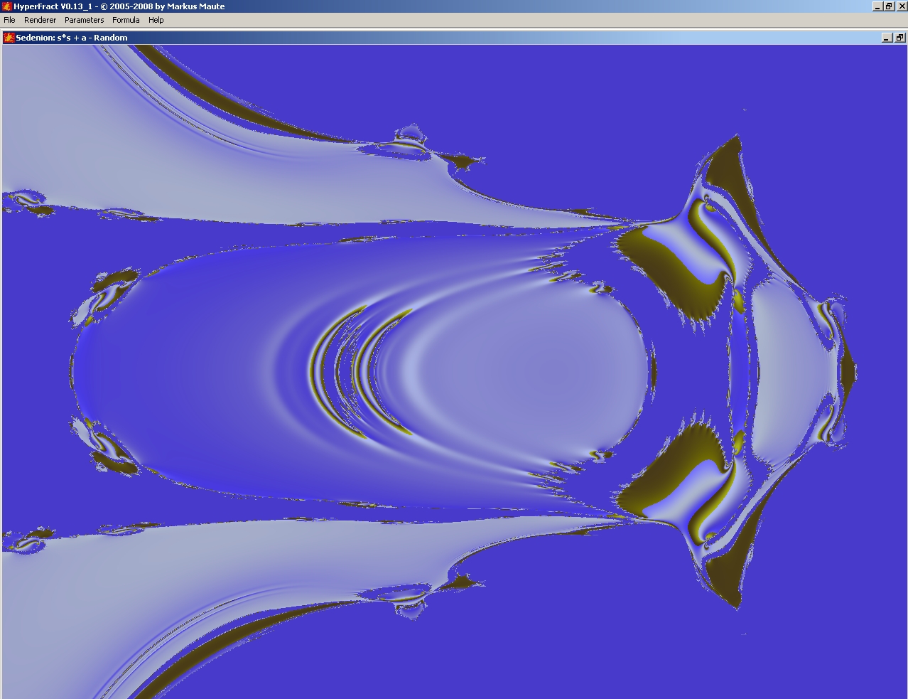Open the Parameters menu

(x=84, y=20)
